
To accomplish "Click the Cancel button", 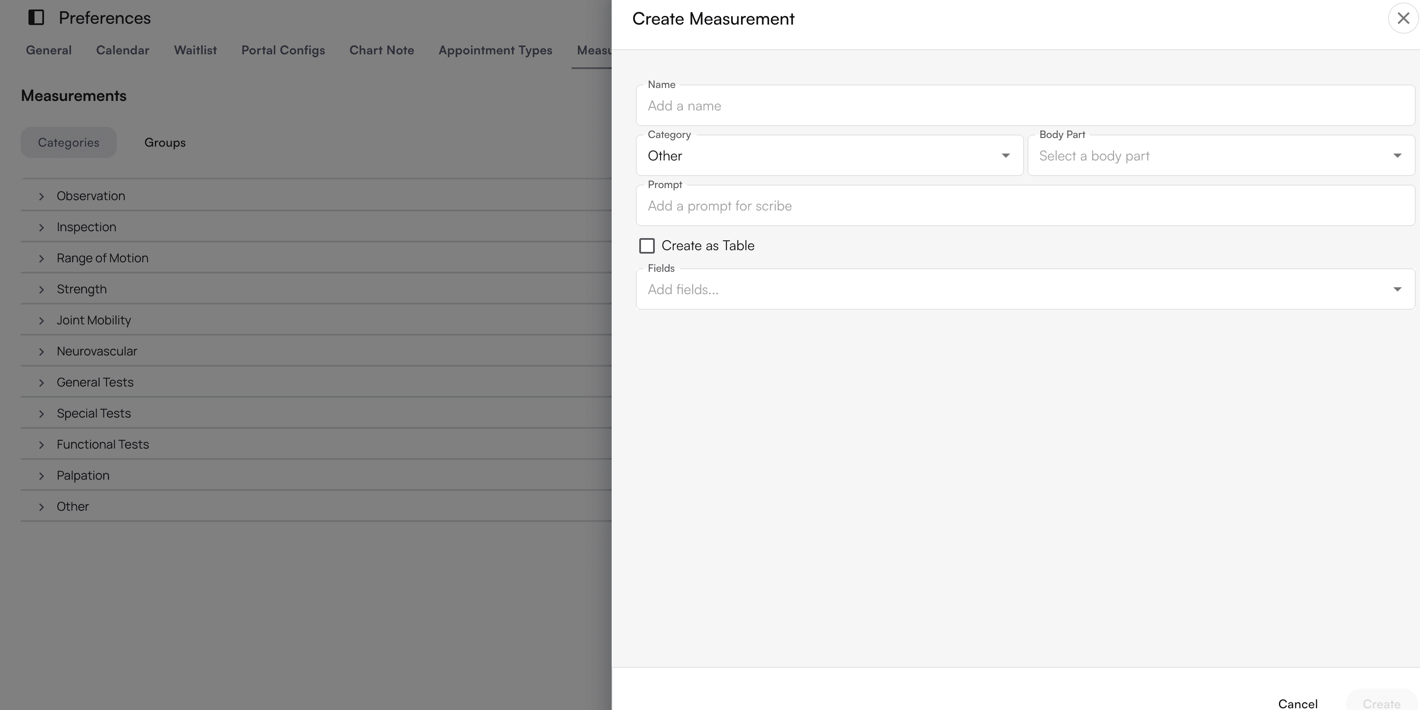I will (1298, 704).
